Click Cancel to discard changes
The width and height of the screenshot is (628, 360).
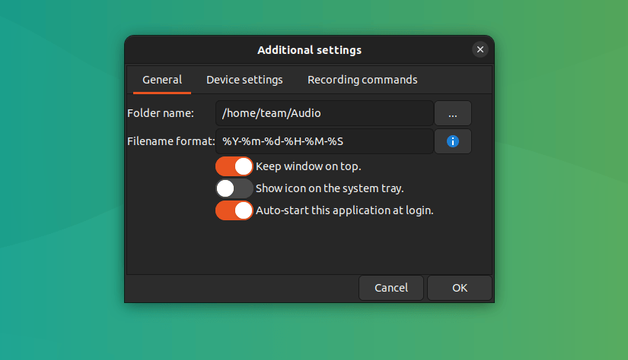pyautogui.click(x=391, y=288)
